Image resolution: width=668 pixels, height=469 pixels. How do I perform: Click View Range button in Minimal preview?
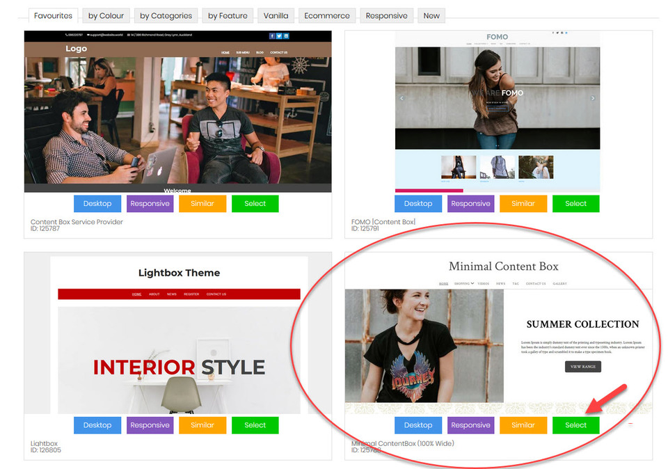click(582, 367)
